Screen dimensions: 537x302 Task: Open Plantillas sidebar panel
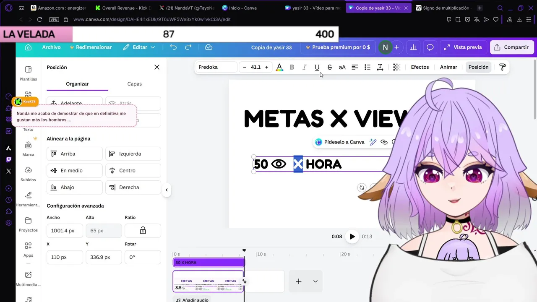pos(28,73)
